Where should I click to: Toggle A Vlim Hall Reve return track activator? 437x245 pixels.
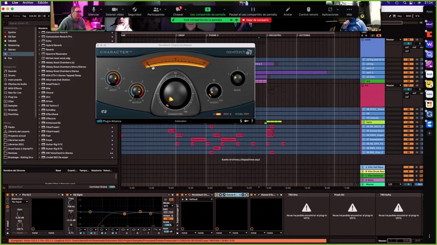[x=363, y=167]
